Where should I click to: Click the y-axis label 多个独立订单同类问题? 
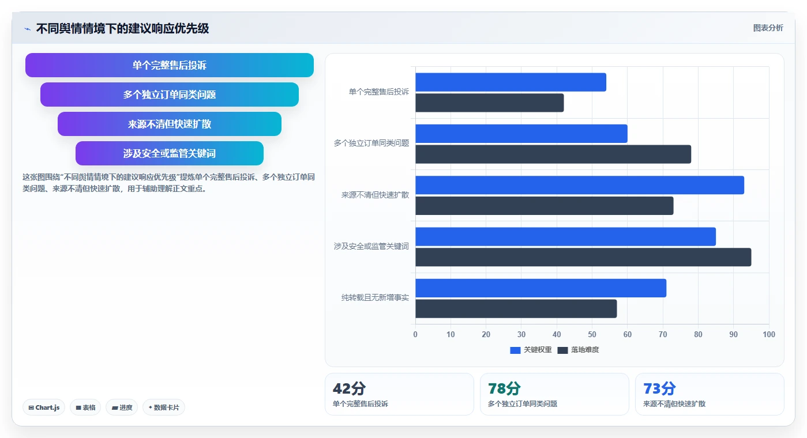pos(371,143)
